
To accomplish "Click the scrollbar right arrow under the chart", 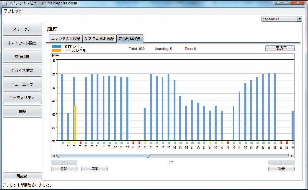I will click(x=292, y=155).
